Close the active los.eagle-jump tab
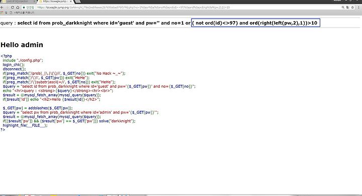 pos(70,2)
